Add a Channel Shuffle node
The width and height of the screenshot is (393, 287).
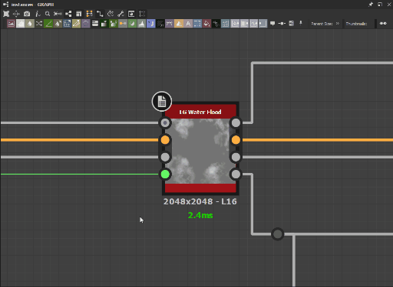pos(39,24)
